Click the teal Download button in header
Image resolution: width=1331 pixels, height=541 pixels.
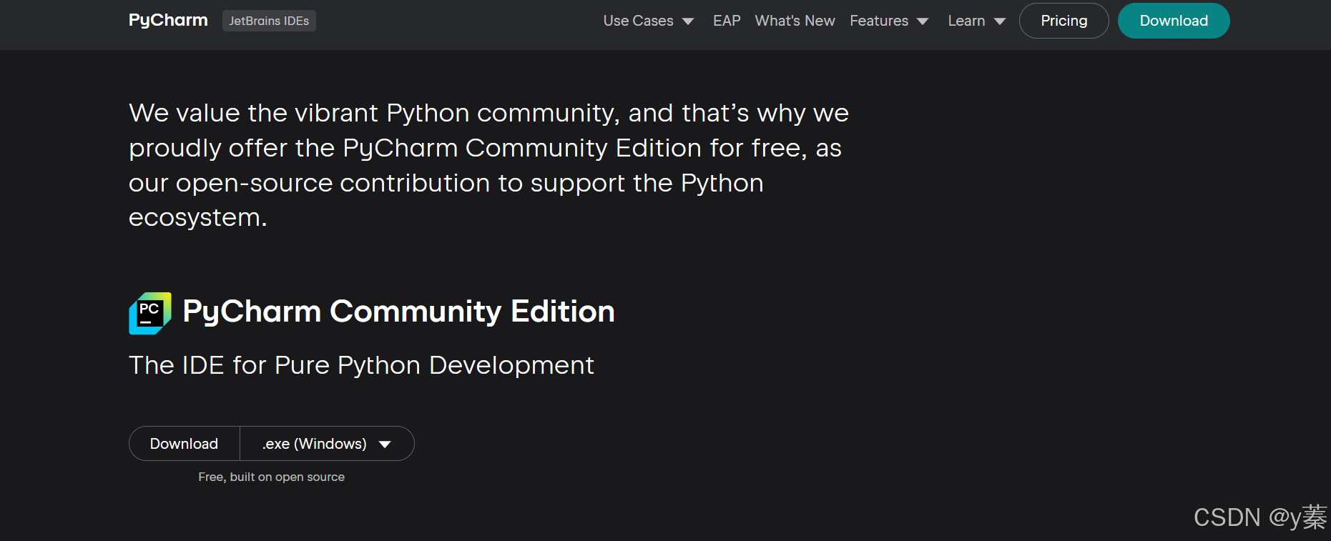click(x=1174, y=21)
